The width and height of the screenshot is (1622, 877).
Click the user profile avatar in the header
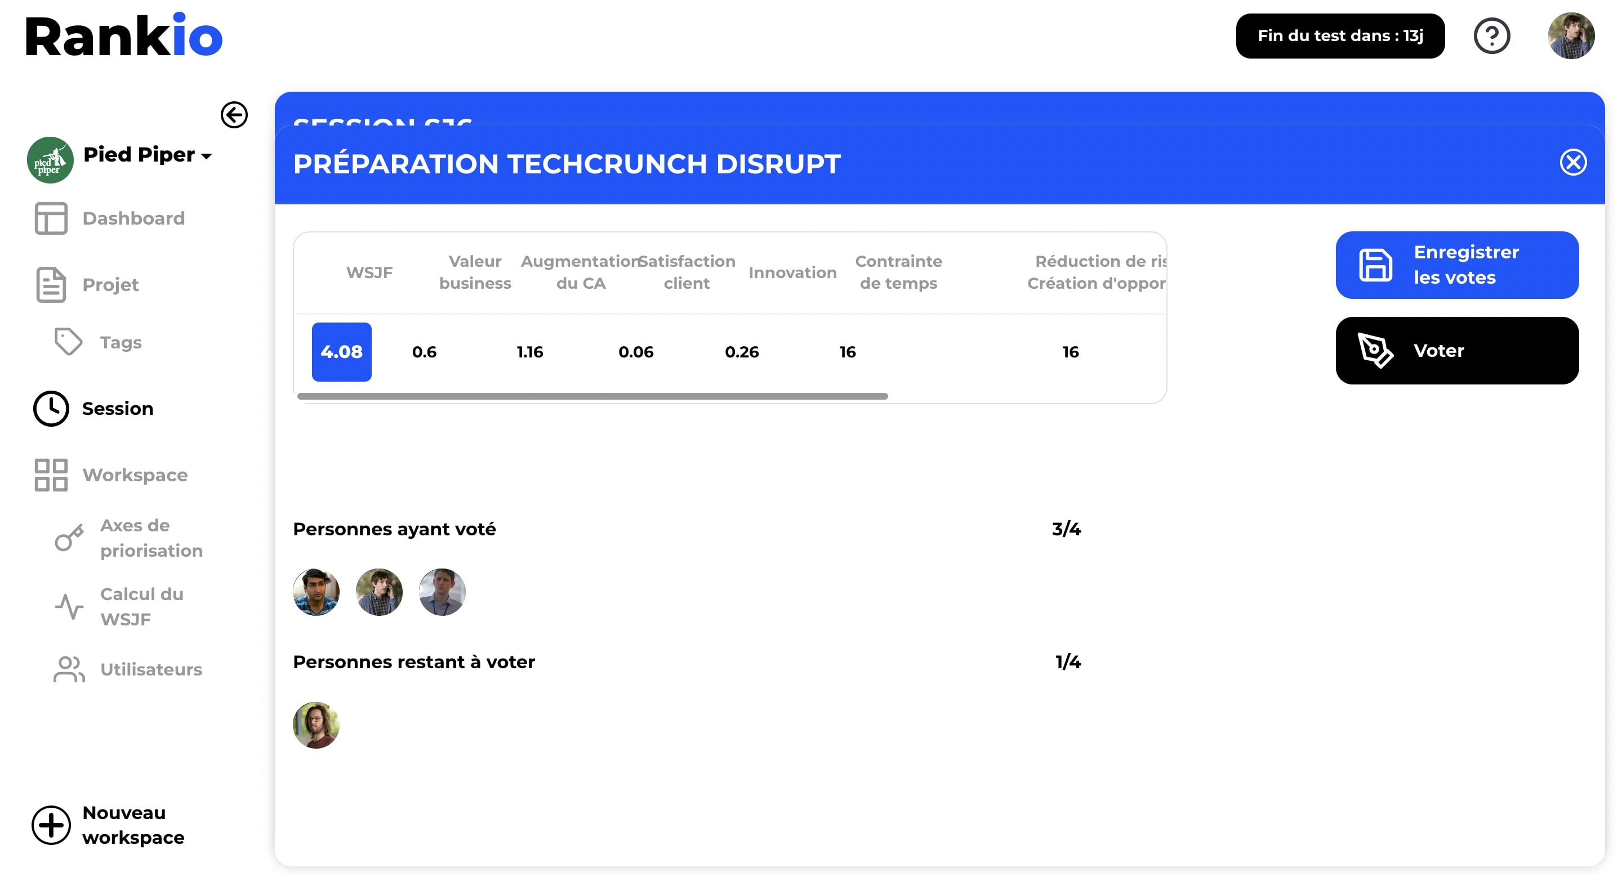point(1570,36)
